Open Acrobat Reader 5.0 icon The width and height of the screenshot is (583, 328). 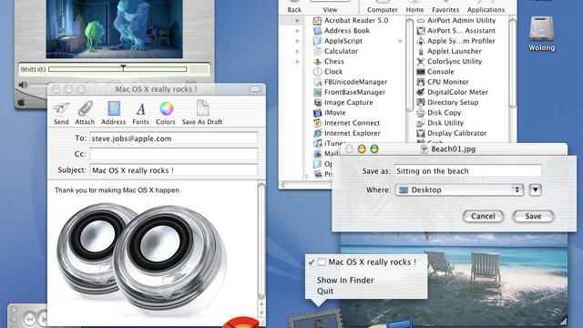pyautogui.click(x=317, y=20)
